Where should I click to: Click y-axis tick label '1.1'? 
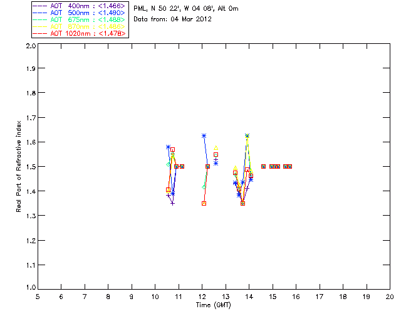(x=31, y=265)
